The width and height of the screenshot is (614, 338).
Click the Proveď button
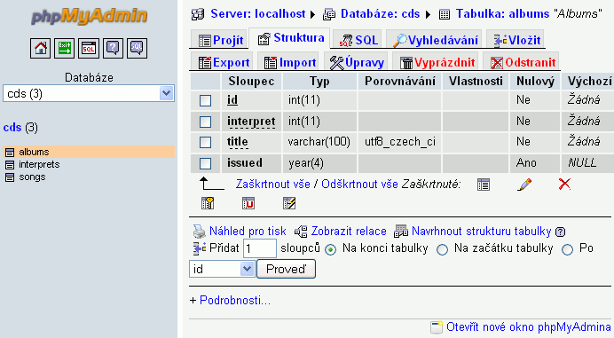pos(286,269)
